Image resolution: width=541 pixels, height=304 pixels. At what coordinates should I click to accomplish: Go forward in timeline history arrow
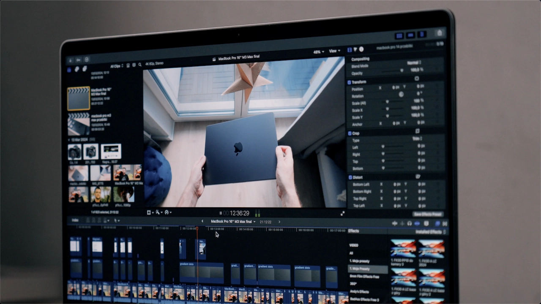279,222
